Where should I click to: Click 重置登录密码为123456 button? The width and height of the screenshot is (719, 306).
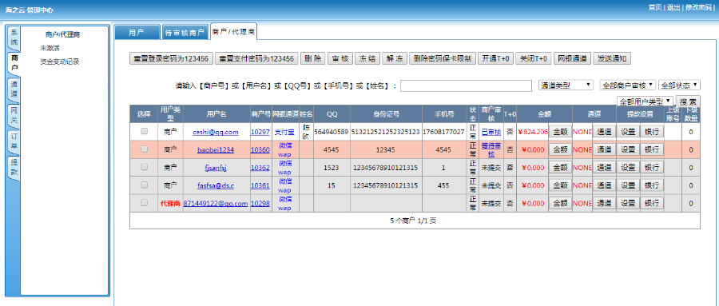coord(171,58)
